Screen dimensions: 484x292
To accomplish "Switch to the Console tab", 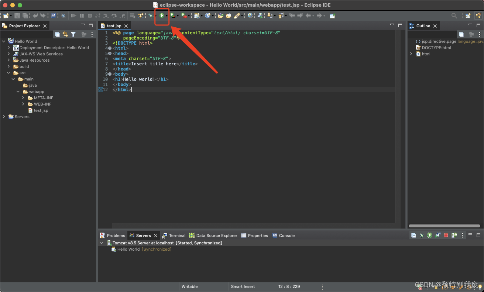I will 284,236.
